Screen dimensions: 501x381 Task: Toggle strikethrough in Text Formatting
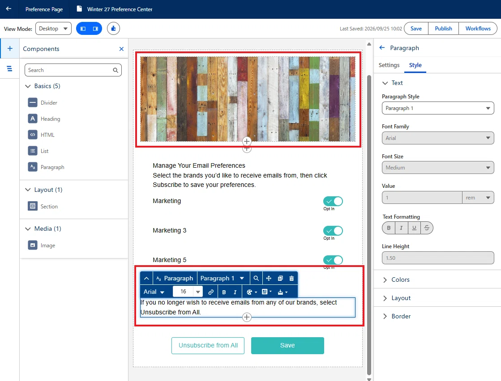pos(427,228)
